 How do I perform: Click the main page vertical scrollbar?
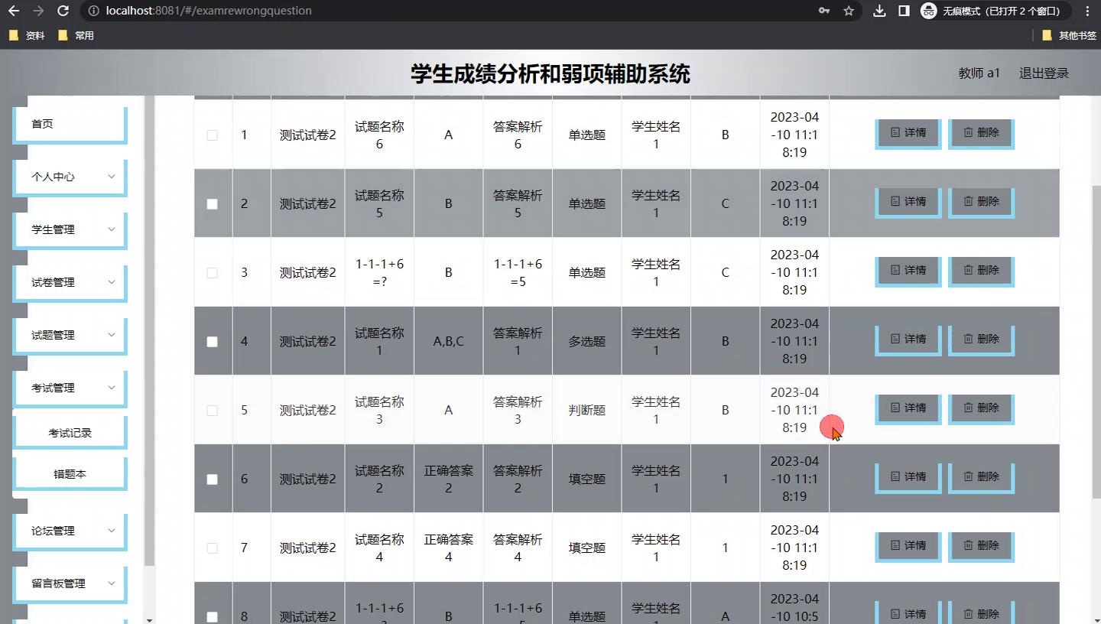(x=1096, y=340)
